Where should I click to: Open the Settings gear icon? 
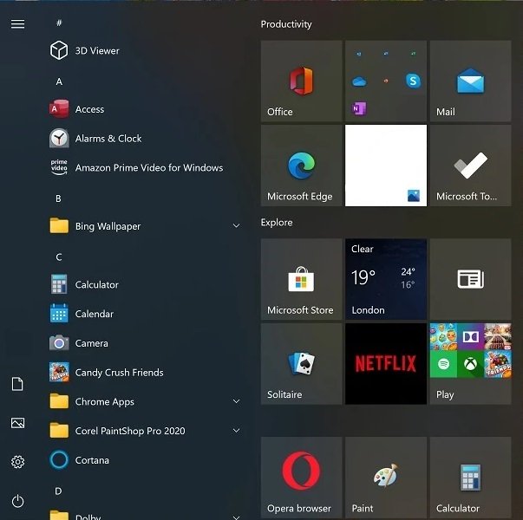pyautogui.click(x=17, y=462)
